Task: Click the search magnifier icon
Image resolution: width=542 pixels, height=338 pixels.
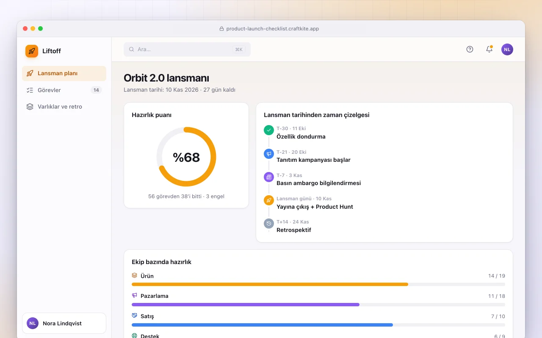Action: pyautogui.click(x=132, y=49)
